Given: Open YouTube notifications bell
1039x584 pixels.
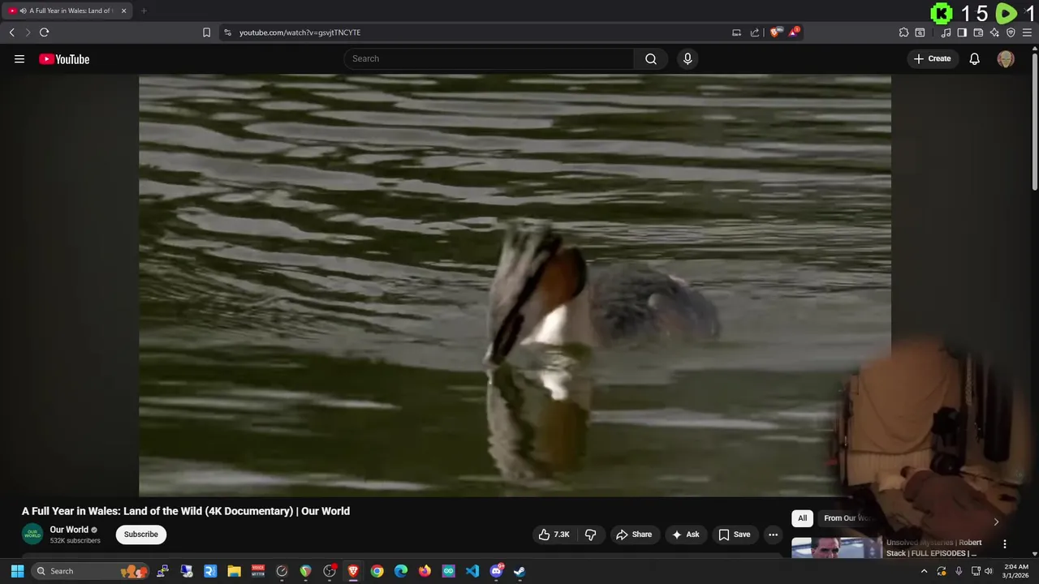Looking at the screenshot, I should point(974,58).
